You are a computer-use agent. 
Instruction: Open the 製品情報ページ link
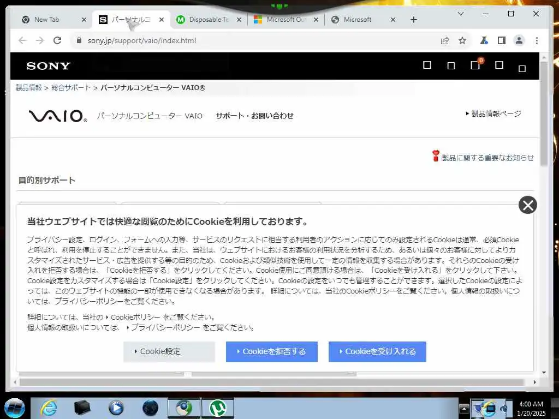[493, 113]
